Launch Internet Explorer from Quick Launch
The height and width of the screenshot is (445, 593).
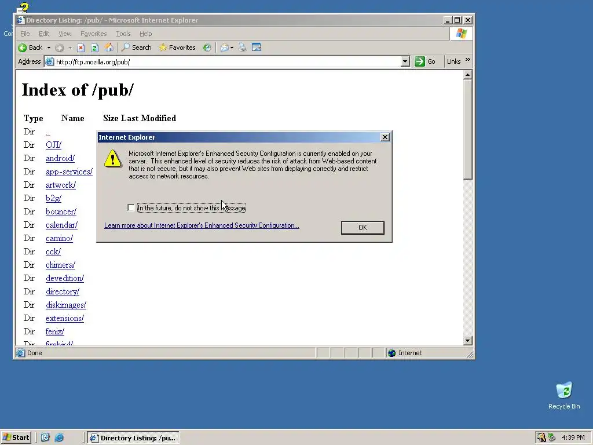[59, 438]
